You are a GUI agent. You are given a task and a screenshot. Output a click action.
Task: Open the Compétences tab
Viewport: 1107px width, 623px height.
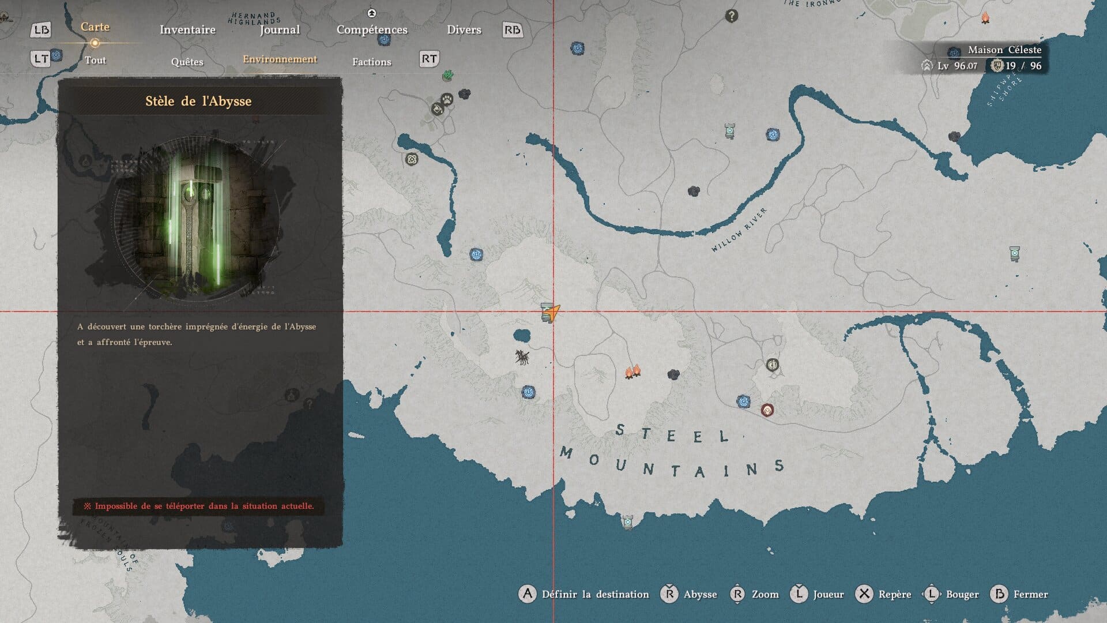point(372,30)
